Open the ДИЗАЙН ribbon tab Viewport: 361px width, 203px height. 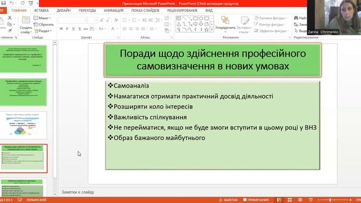64,10
